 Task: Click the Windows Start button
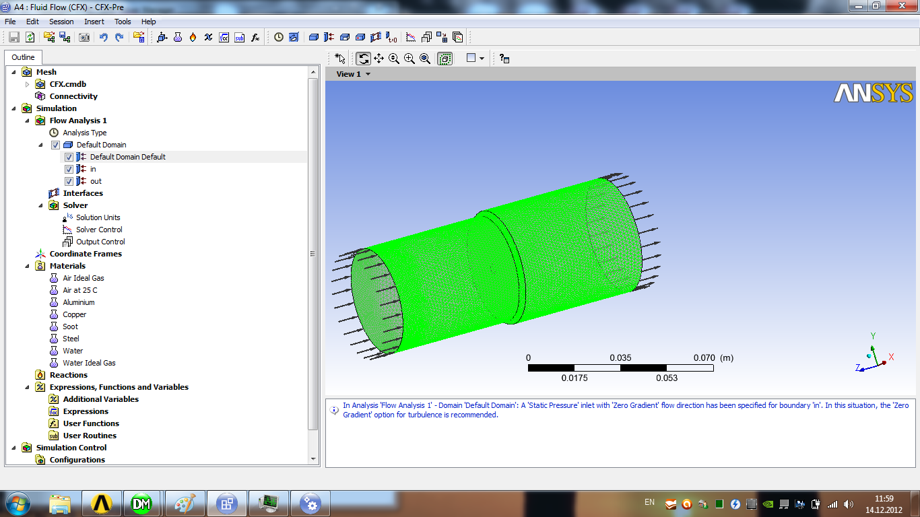(x=17, y=504)
